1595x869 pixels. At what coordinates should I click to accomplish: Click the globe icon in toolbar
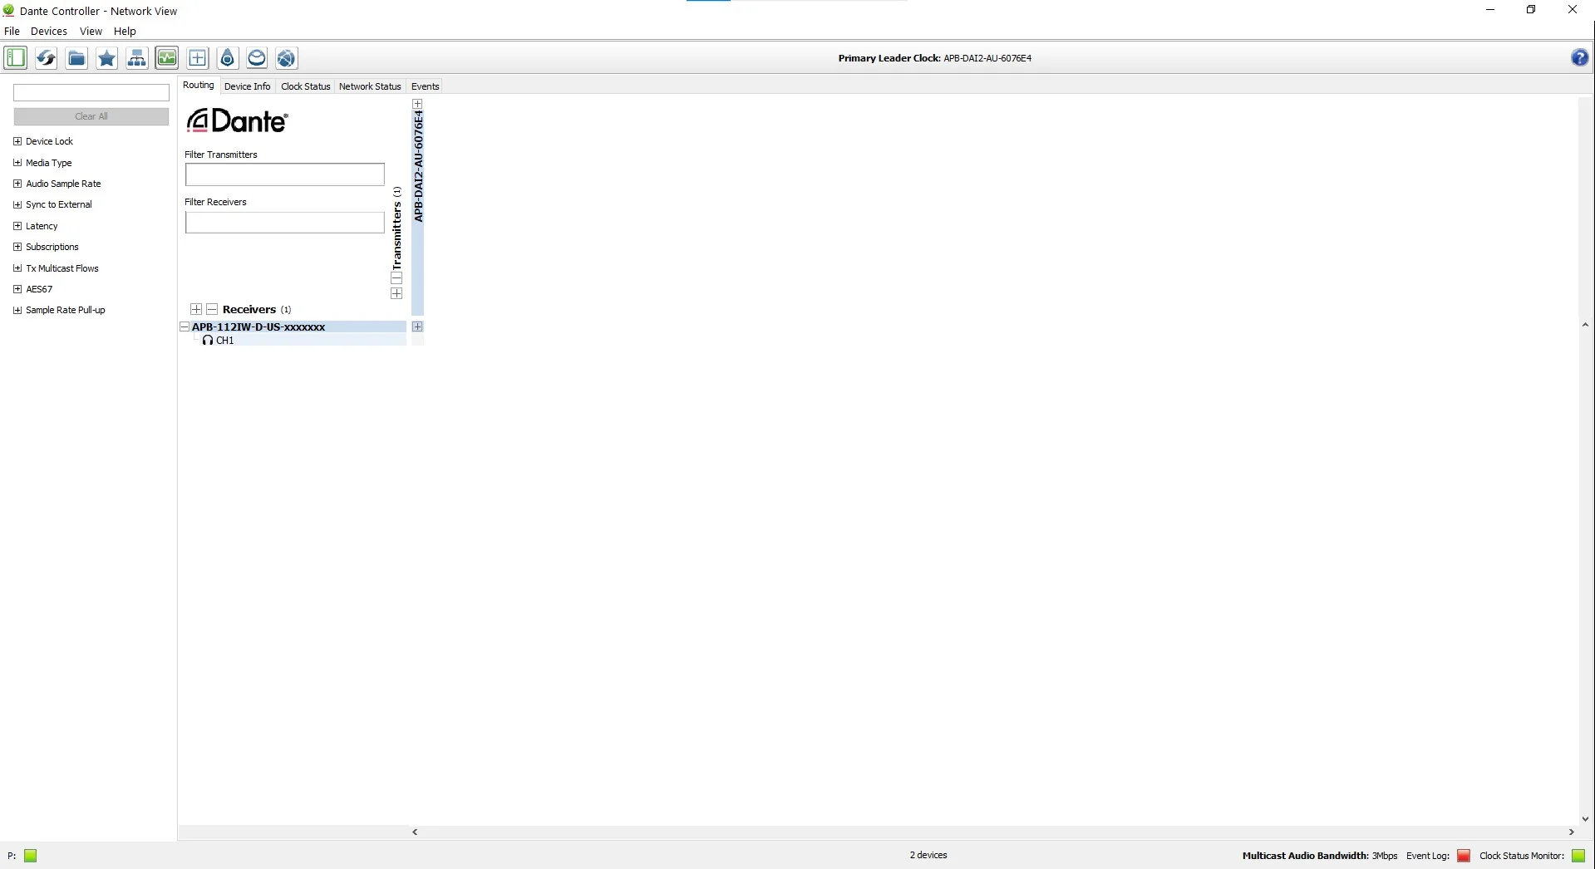(x=287, y=58)
